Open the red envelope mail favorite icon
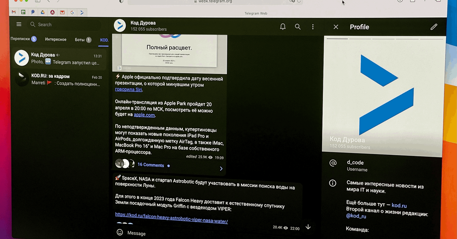The width and height of the screenshot is (457, 239). (x=62, y=12)
